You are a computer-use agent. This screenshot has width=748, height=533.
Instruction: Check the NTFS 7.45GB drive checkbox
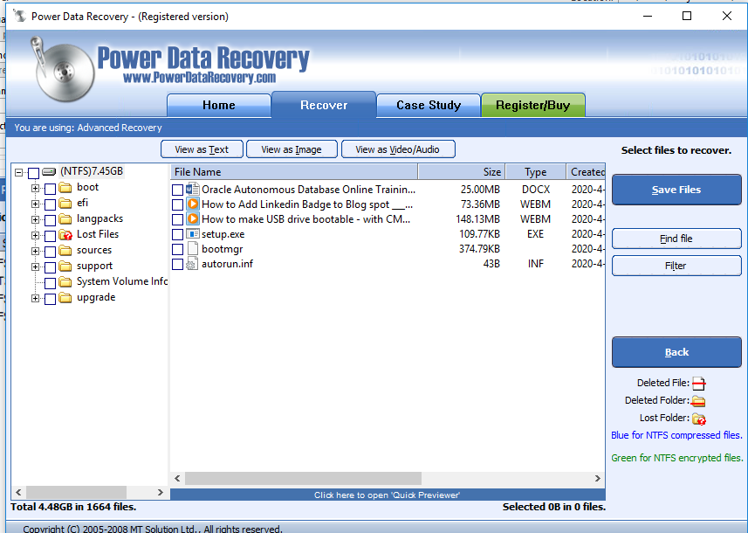[33, 172]
